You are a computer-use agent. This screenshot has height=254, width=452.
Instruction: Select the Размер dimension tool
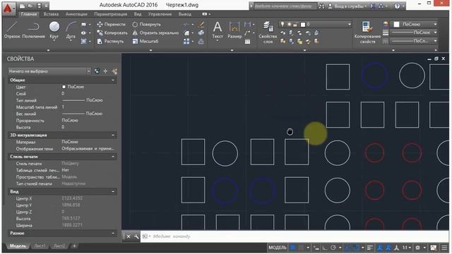[x=234, y=30]
